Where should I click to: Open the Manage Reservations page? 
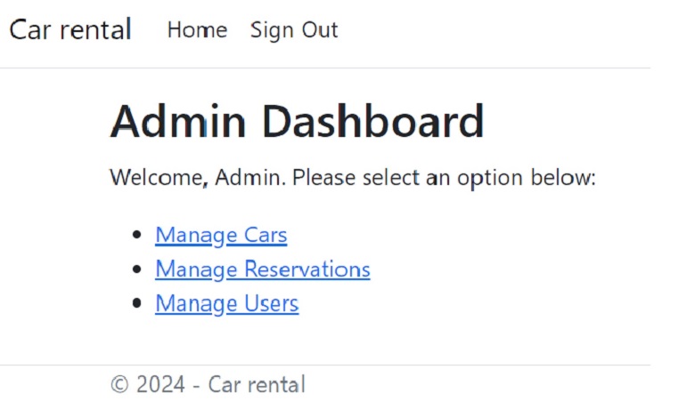click(x=262, y=269)
